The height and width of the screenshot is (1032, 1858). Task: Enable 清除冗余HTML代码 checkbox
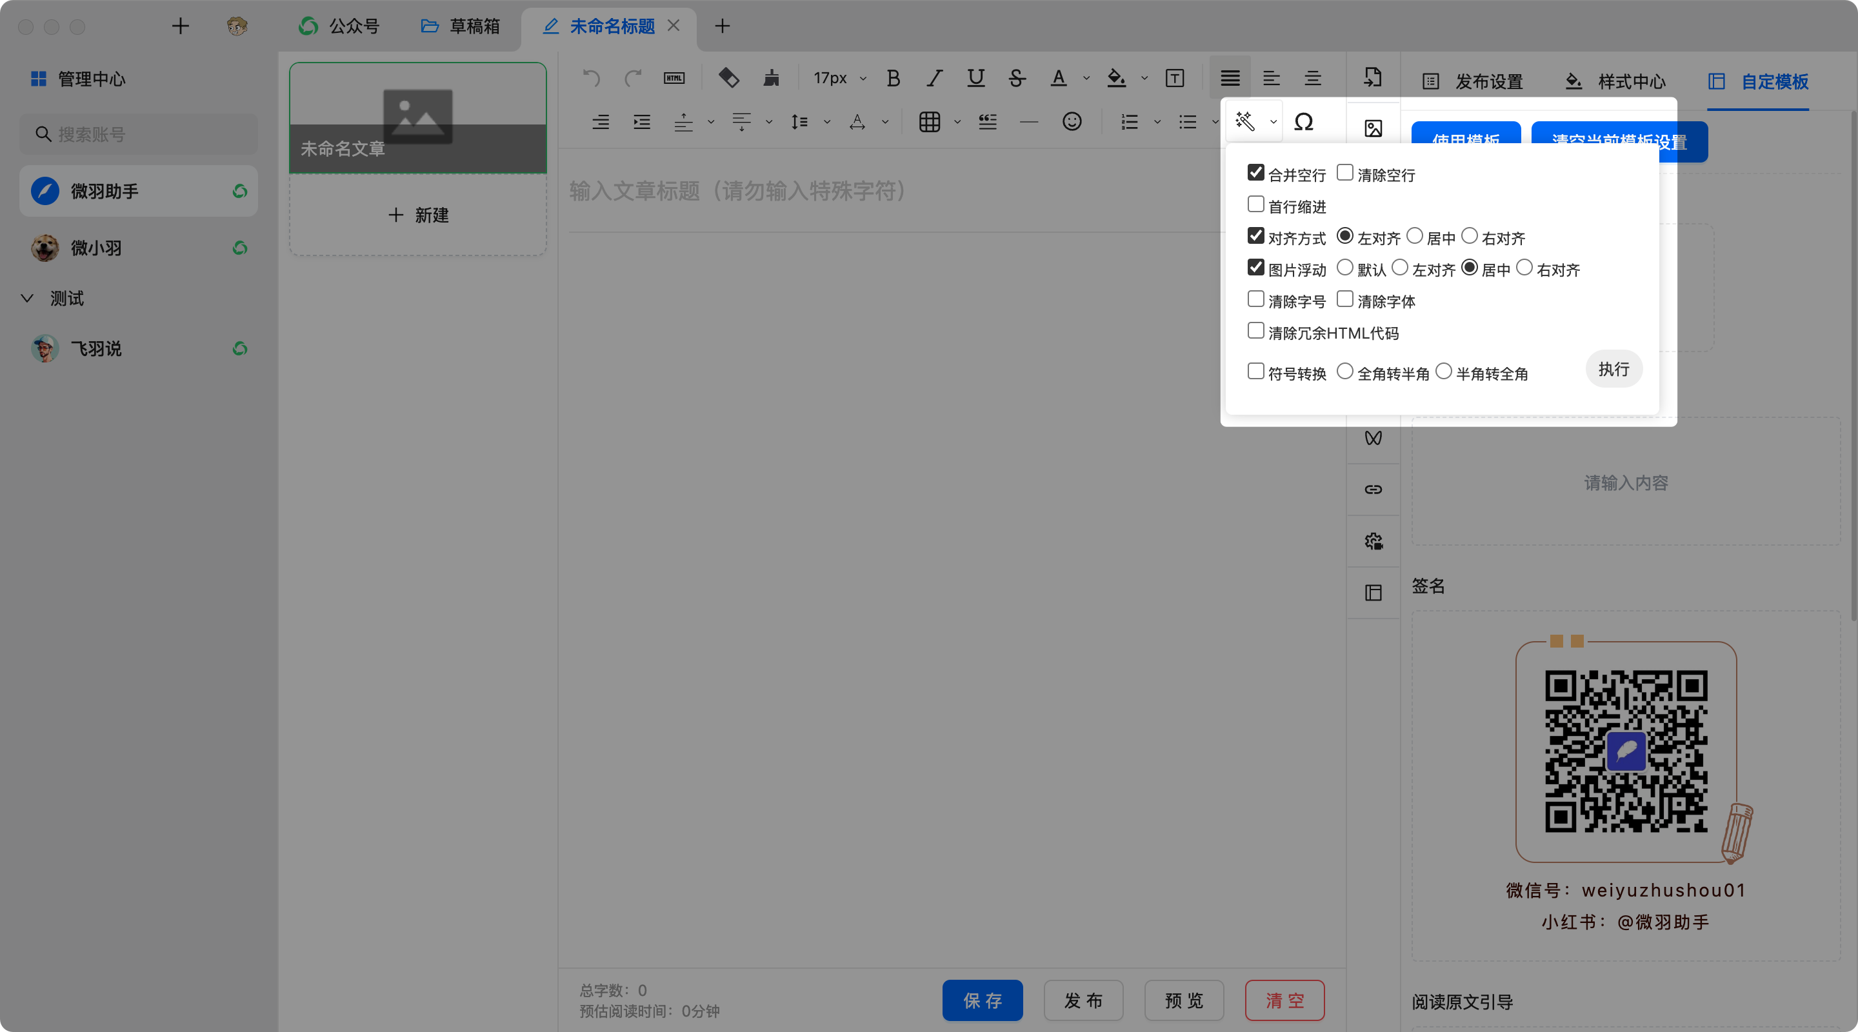(x=1255, y=330)
